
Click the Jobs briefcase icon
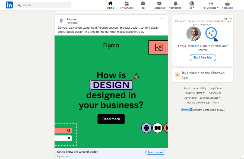click(x=143, y=4)
